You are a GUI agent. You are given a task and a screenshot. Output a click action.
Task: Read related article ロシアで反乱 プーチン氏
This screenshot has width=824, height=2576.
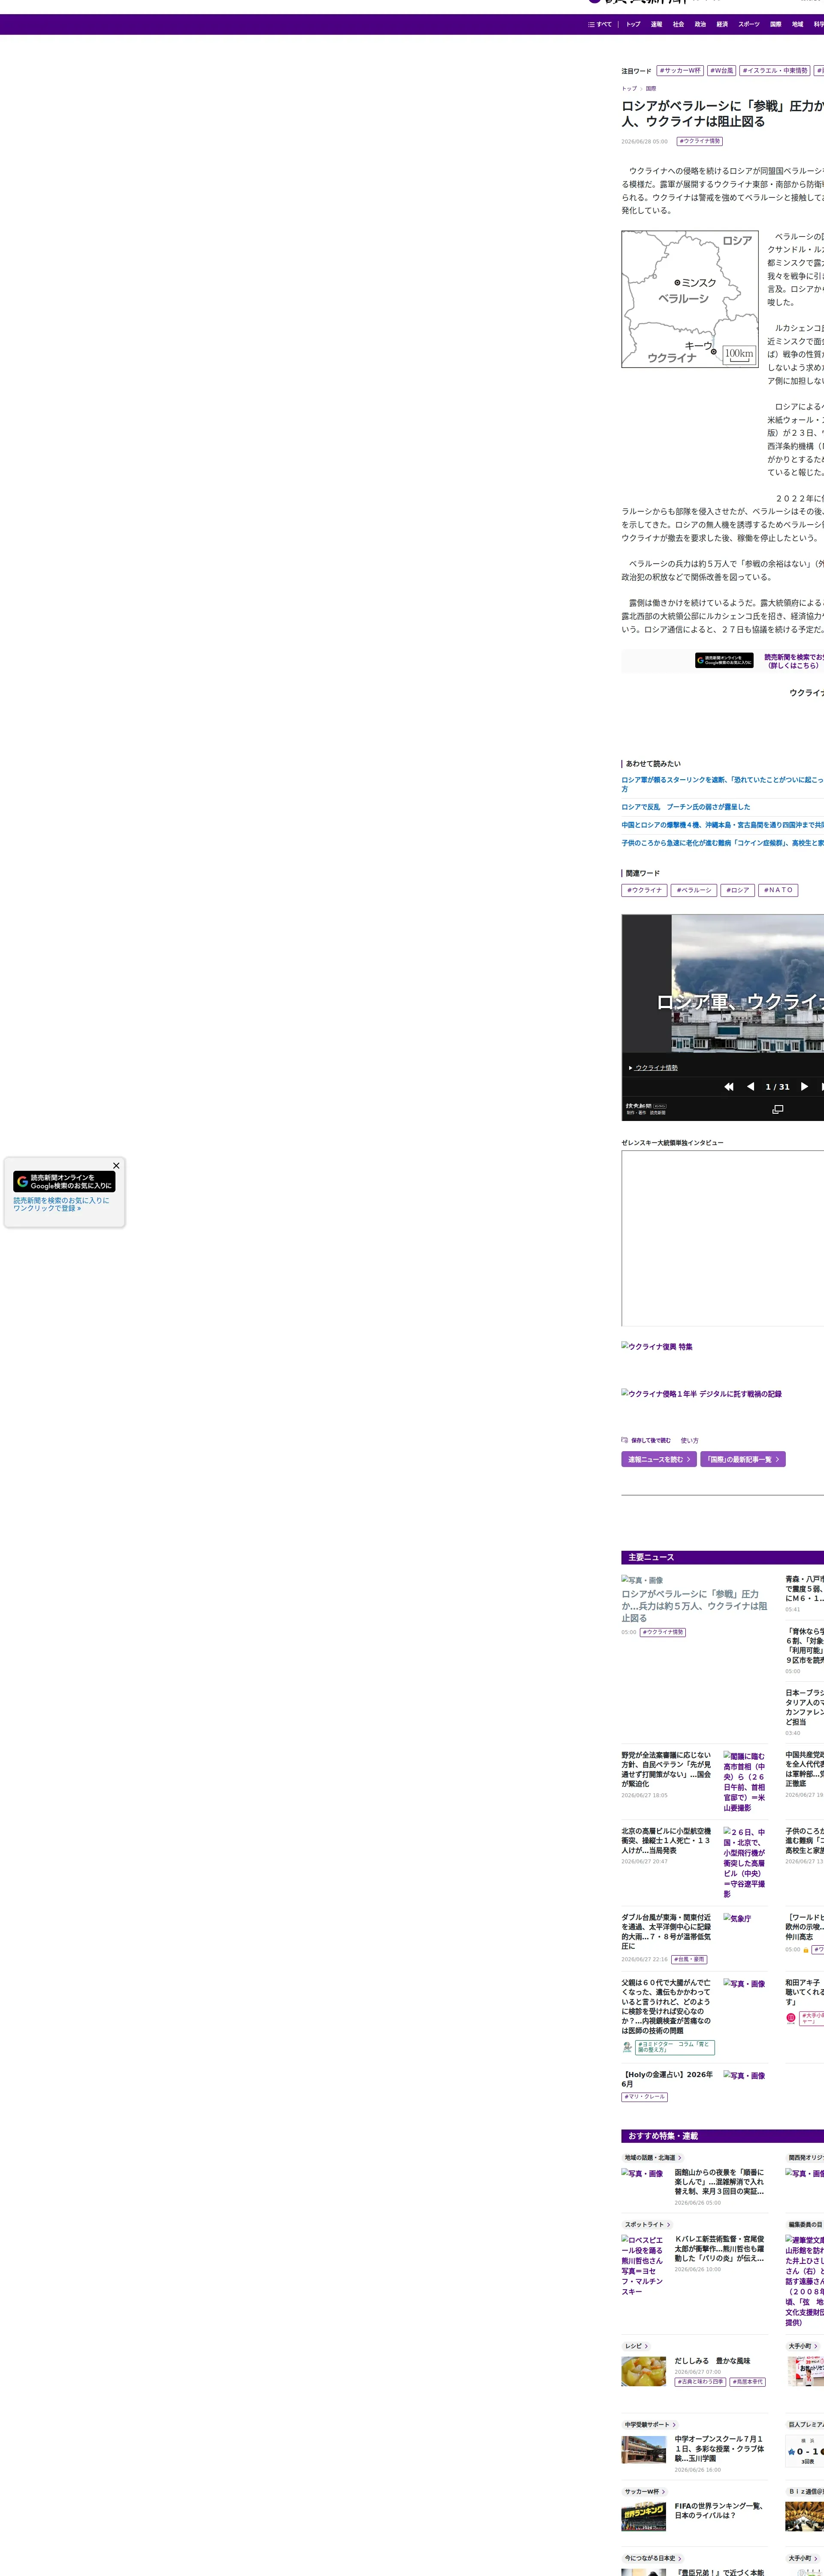click(686, 807)
